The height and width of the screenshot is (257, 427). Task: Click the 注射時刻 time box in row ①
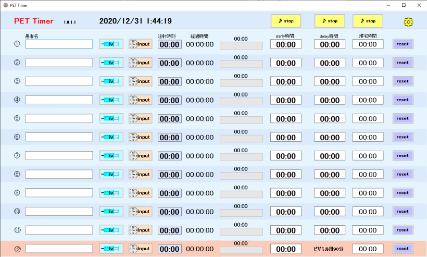(x=170, y=44)
